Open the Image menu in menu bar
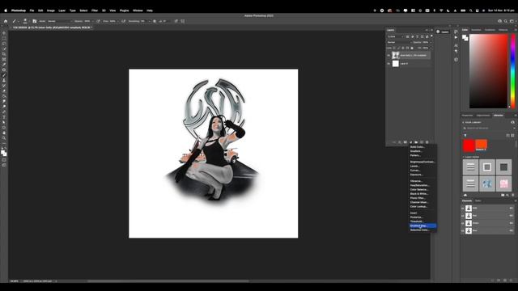The height and width of the screenshot is (291, 518). [50, 11]
